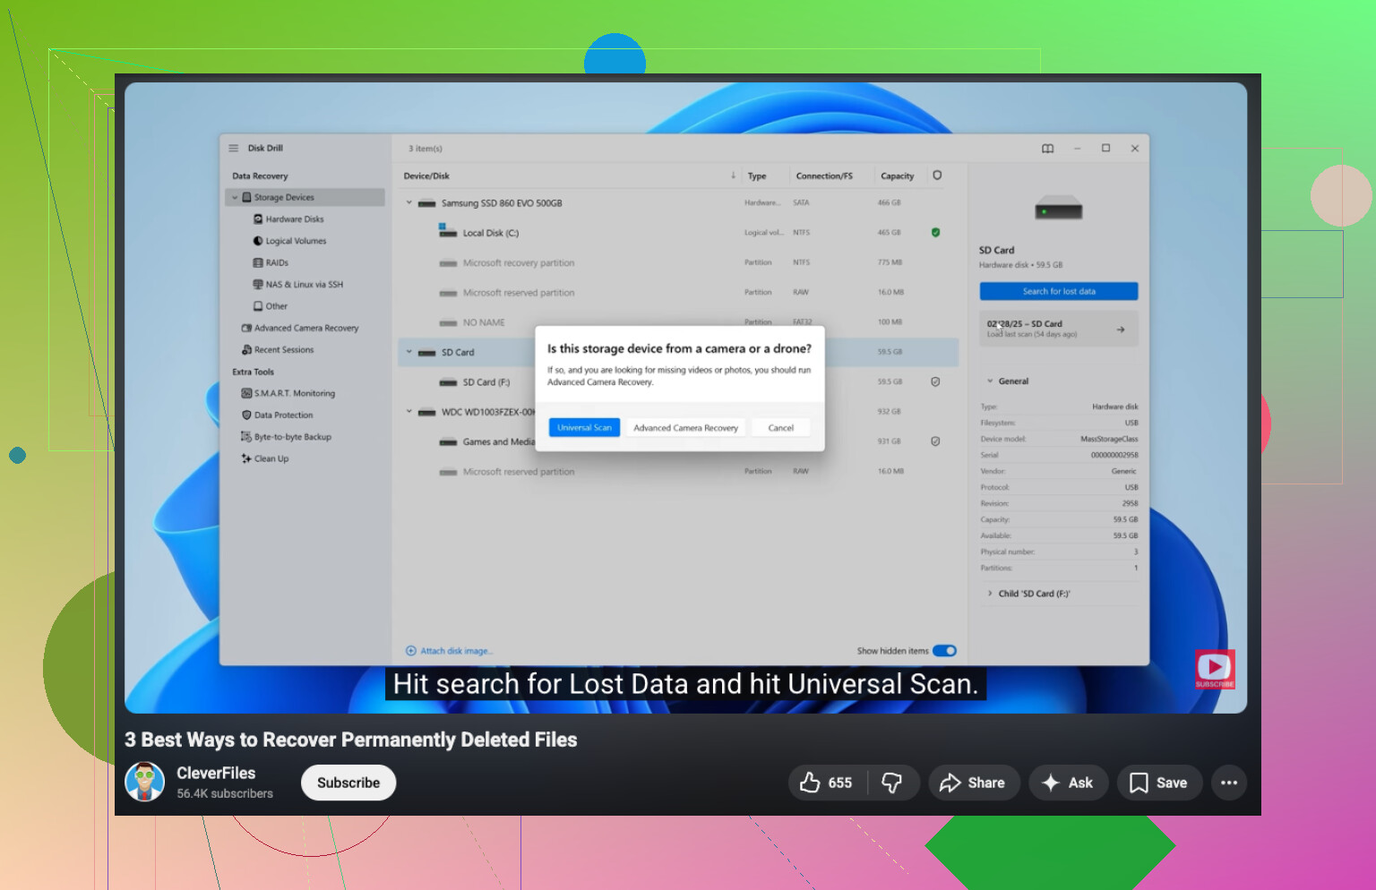
Task: Collapse the SD Card disk row
Action: [x=409, y=353]
